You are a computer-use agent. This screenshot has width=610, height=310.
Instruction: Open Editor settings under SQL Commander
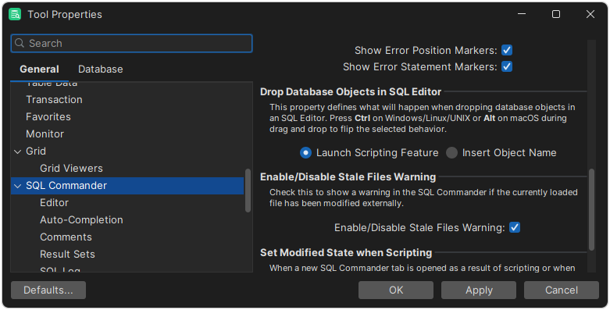[54, 203]
